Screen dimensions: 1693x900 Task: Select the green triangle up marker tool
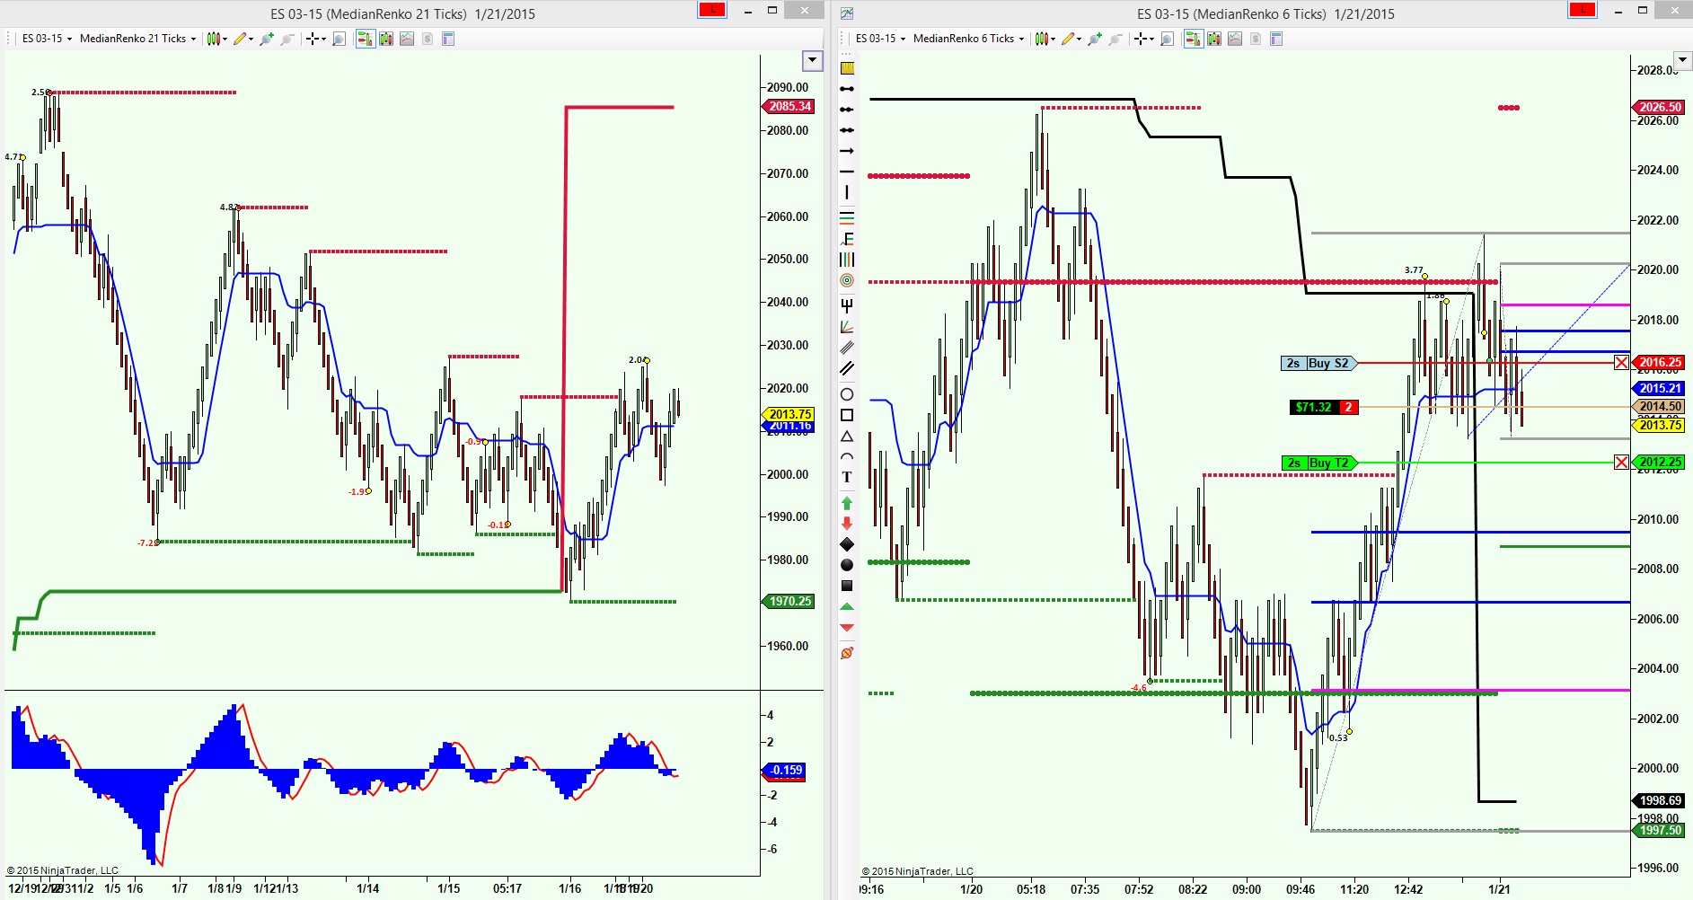coord(847,607)
